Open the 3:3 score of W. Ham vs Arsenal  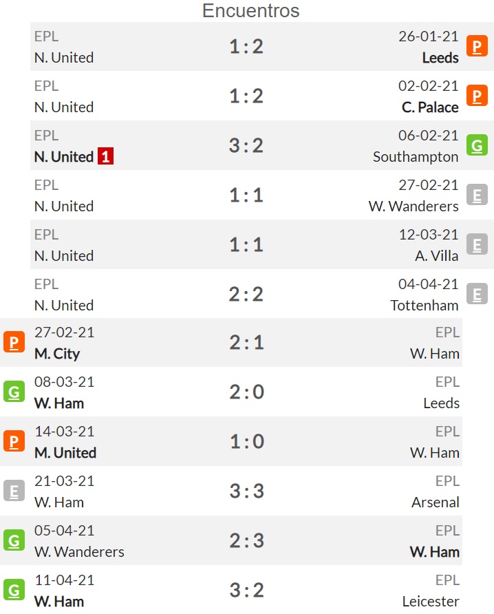[246, 491]
